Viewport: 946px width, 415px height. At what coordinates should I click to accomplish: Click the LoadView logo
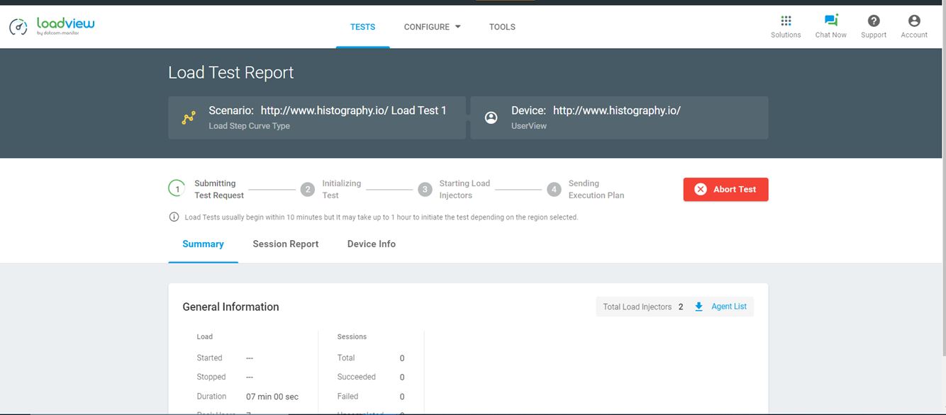click(52, 26)
